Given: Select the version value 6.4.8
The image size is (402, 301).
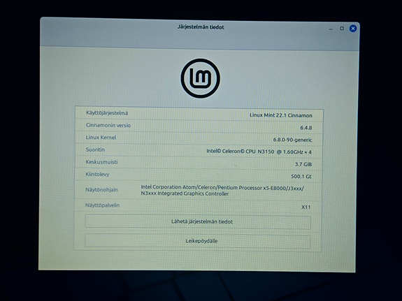Looking at the screenshot, I should coord(306,128).
